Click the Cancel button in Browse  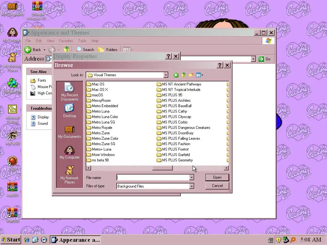click(x=217, y=186)
